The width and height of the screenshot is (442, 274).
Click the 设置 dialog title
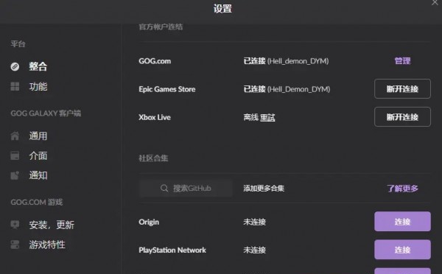click(x=222, y=8)
